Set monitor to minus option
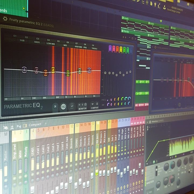The image size is (194, 194). tap(79, 105)
